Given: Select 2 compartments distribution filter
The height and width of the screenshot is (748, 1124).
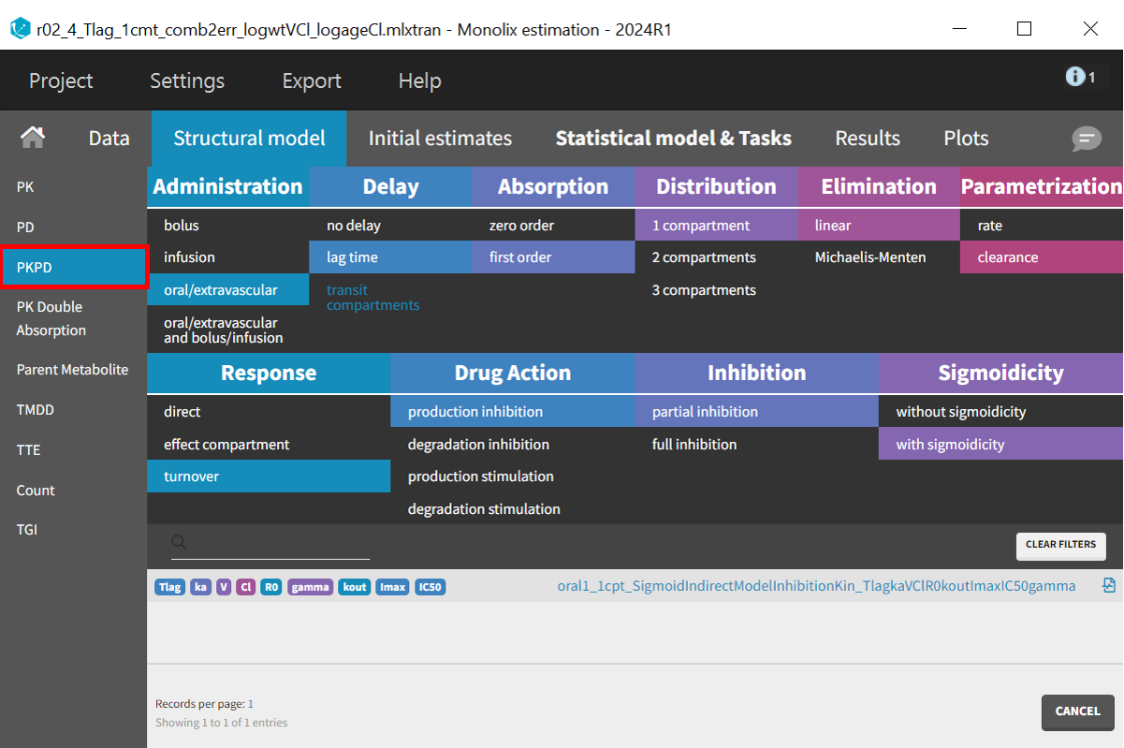Looking at the screenshot, I should point(704,257).
